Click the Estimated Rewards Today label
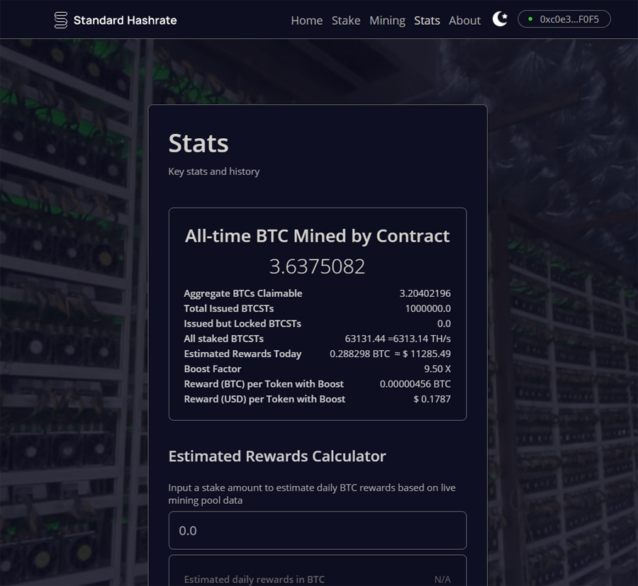Viewport: 638px width, 586px height. coord(242,354)
